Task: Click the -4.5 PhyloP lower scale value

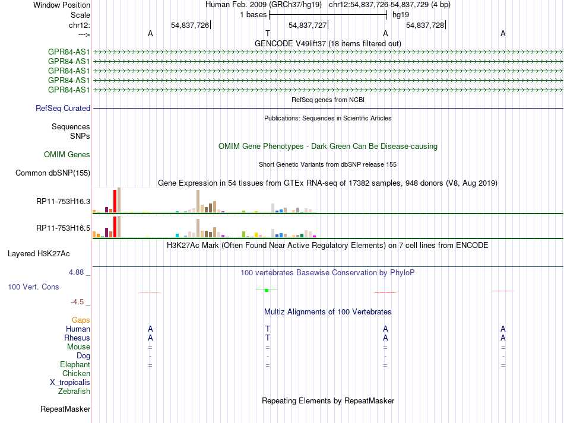Action: pos(77,302)
